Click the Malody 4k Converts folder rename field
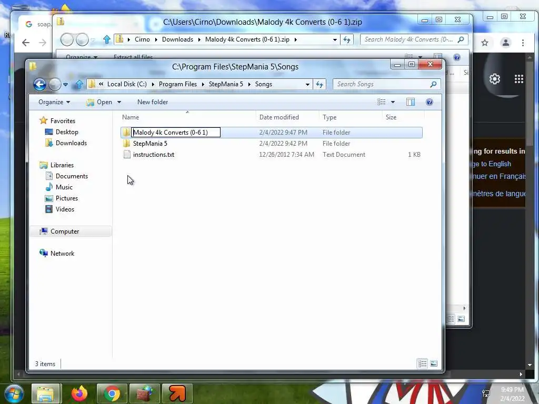The height and width of the screenshot is (404, 539). point(176,132)
